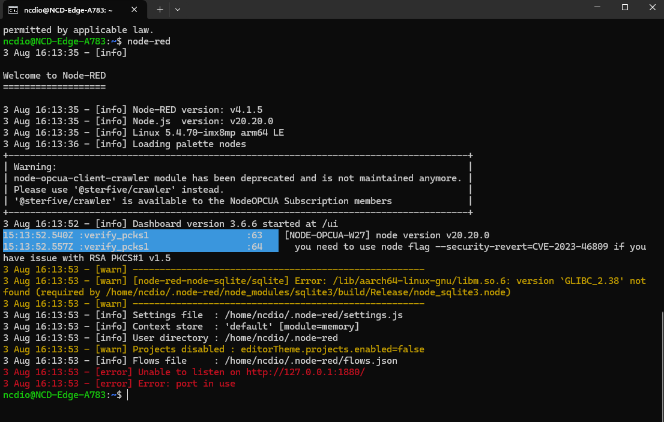Click highlighted '15:13:52.540Z :verify_pcks1' line
664x422 pixels.
140,235
